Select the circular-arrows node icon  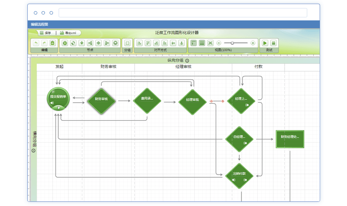tap(73, 43)
